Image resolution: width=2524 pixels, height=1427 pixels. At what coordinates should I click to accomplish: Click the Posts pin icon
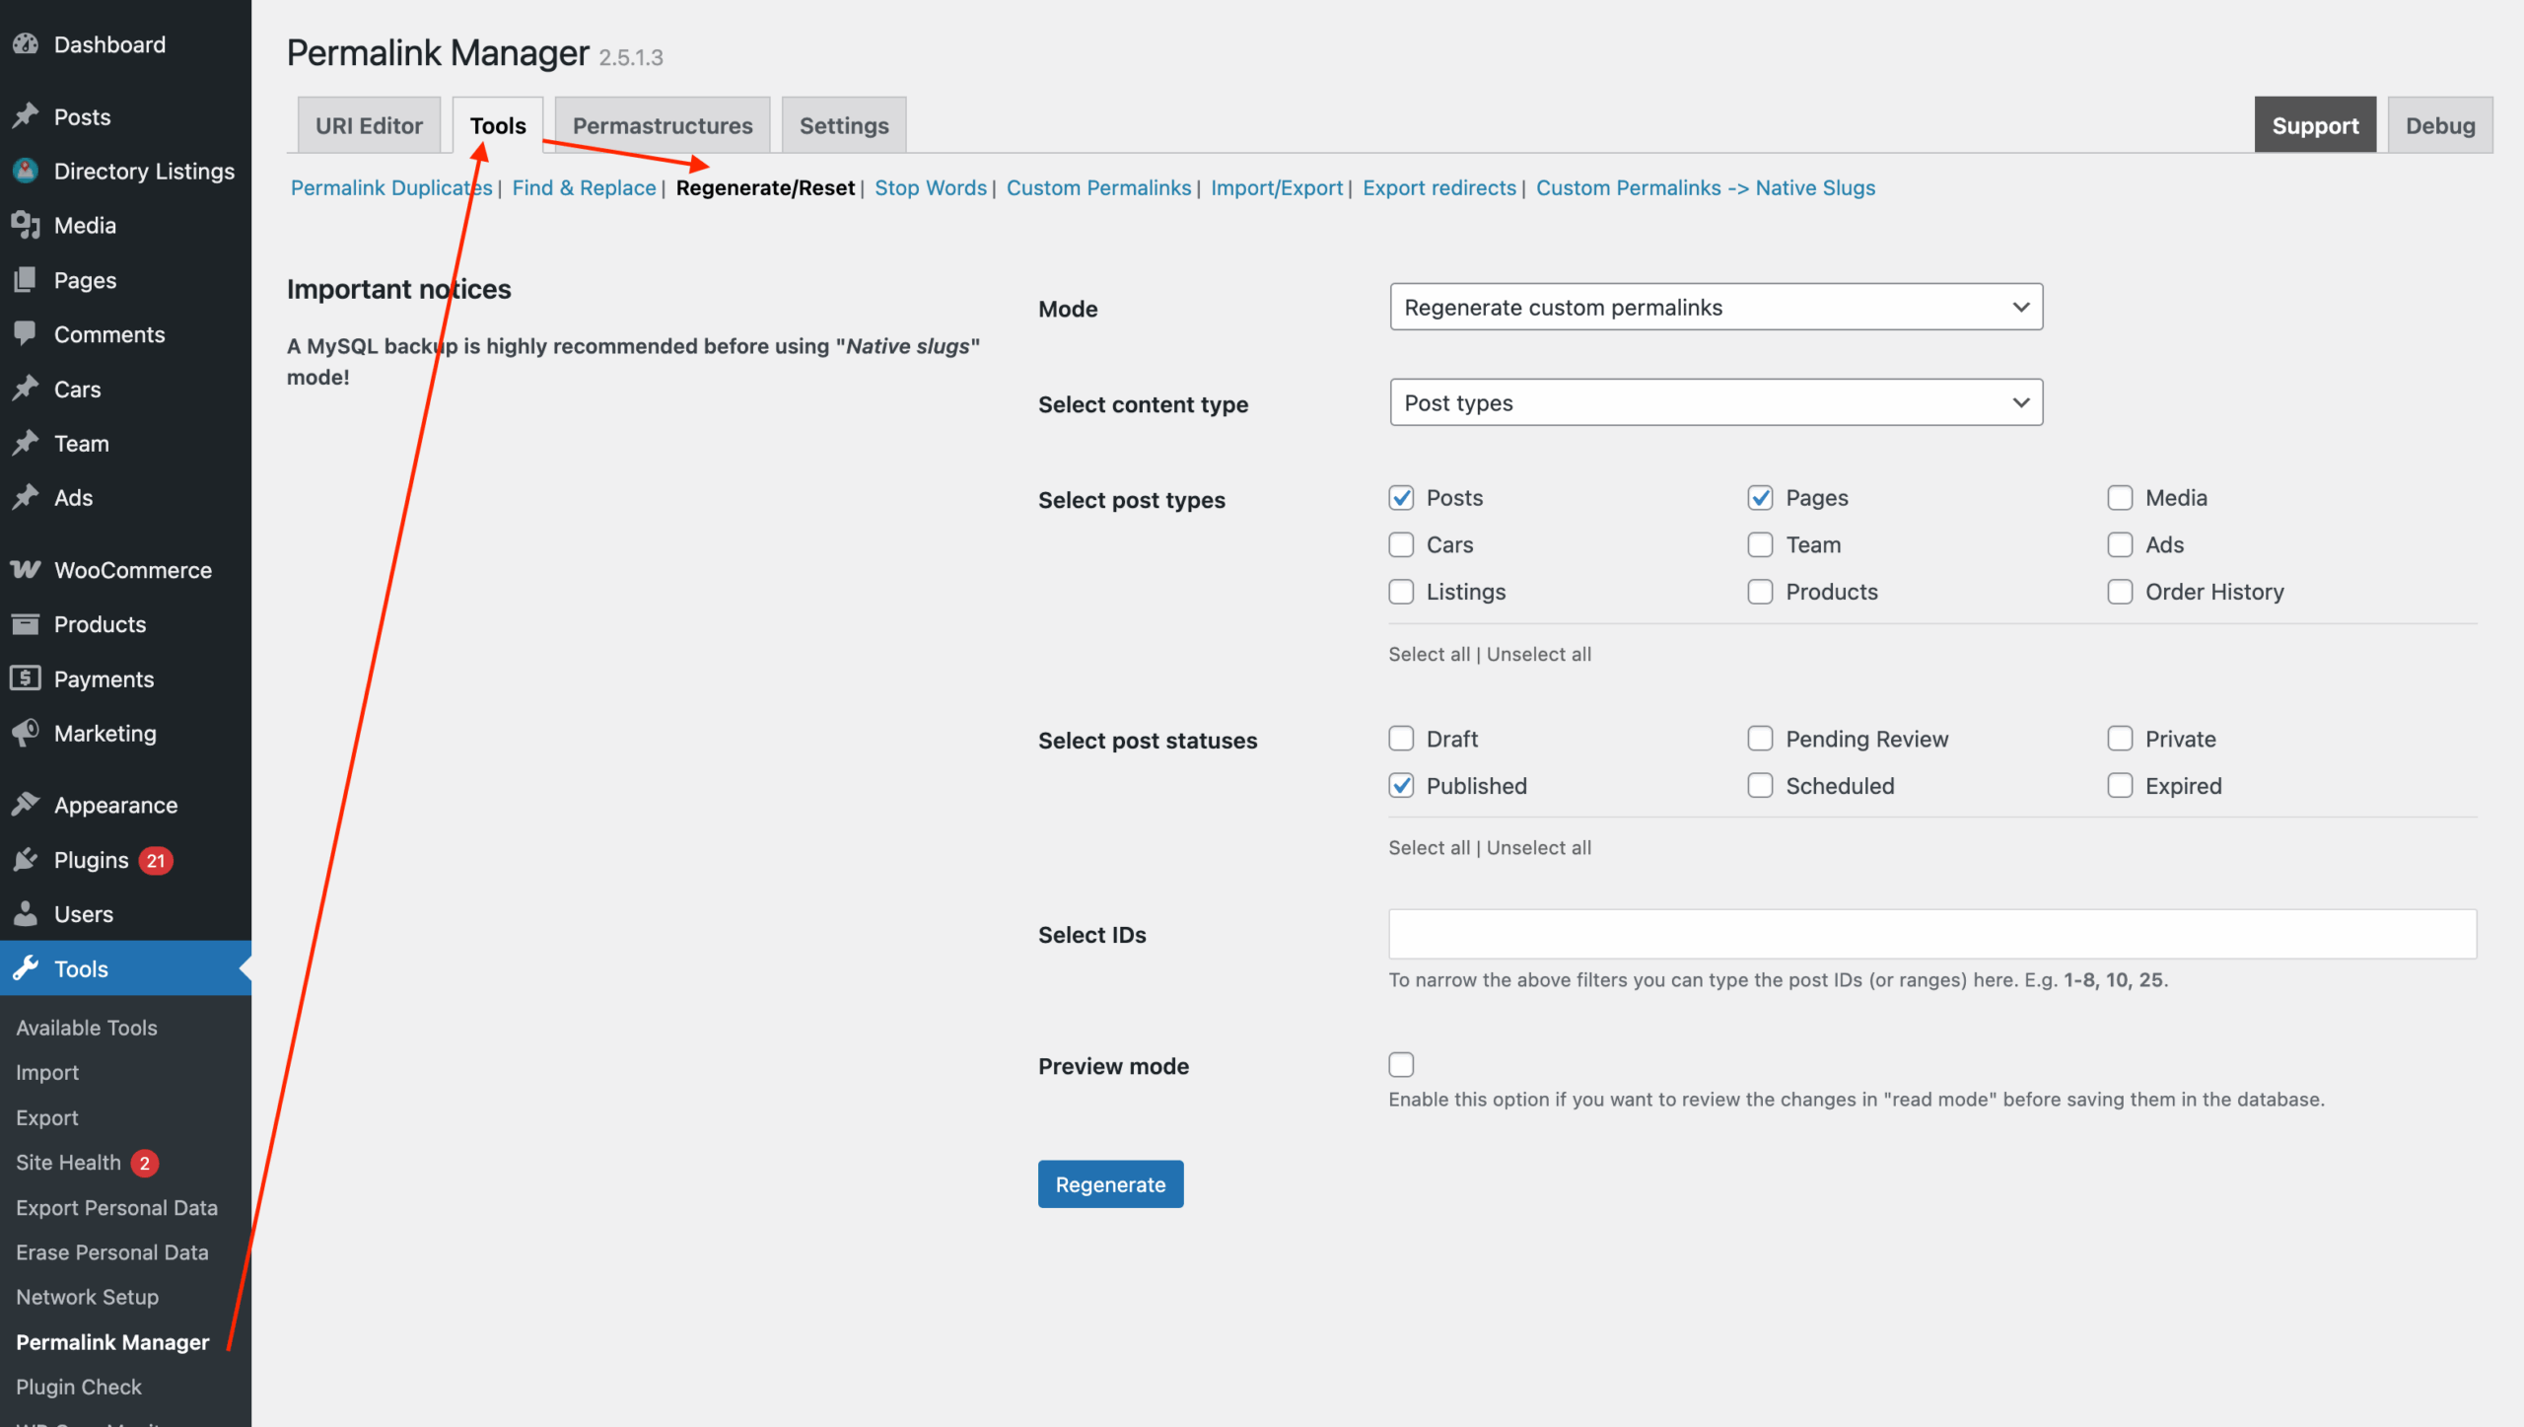(x=26, y=116)
